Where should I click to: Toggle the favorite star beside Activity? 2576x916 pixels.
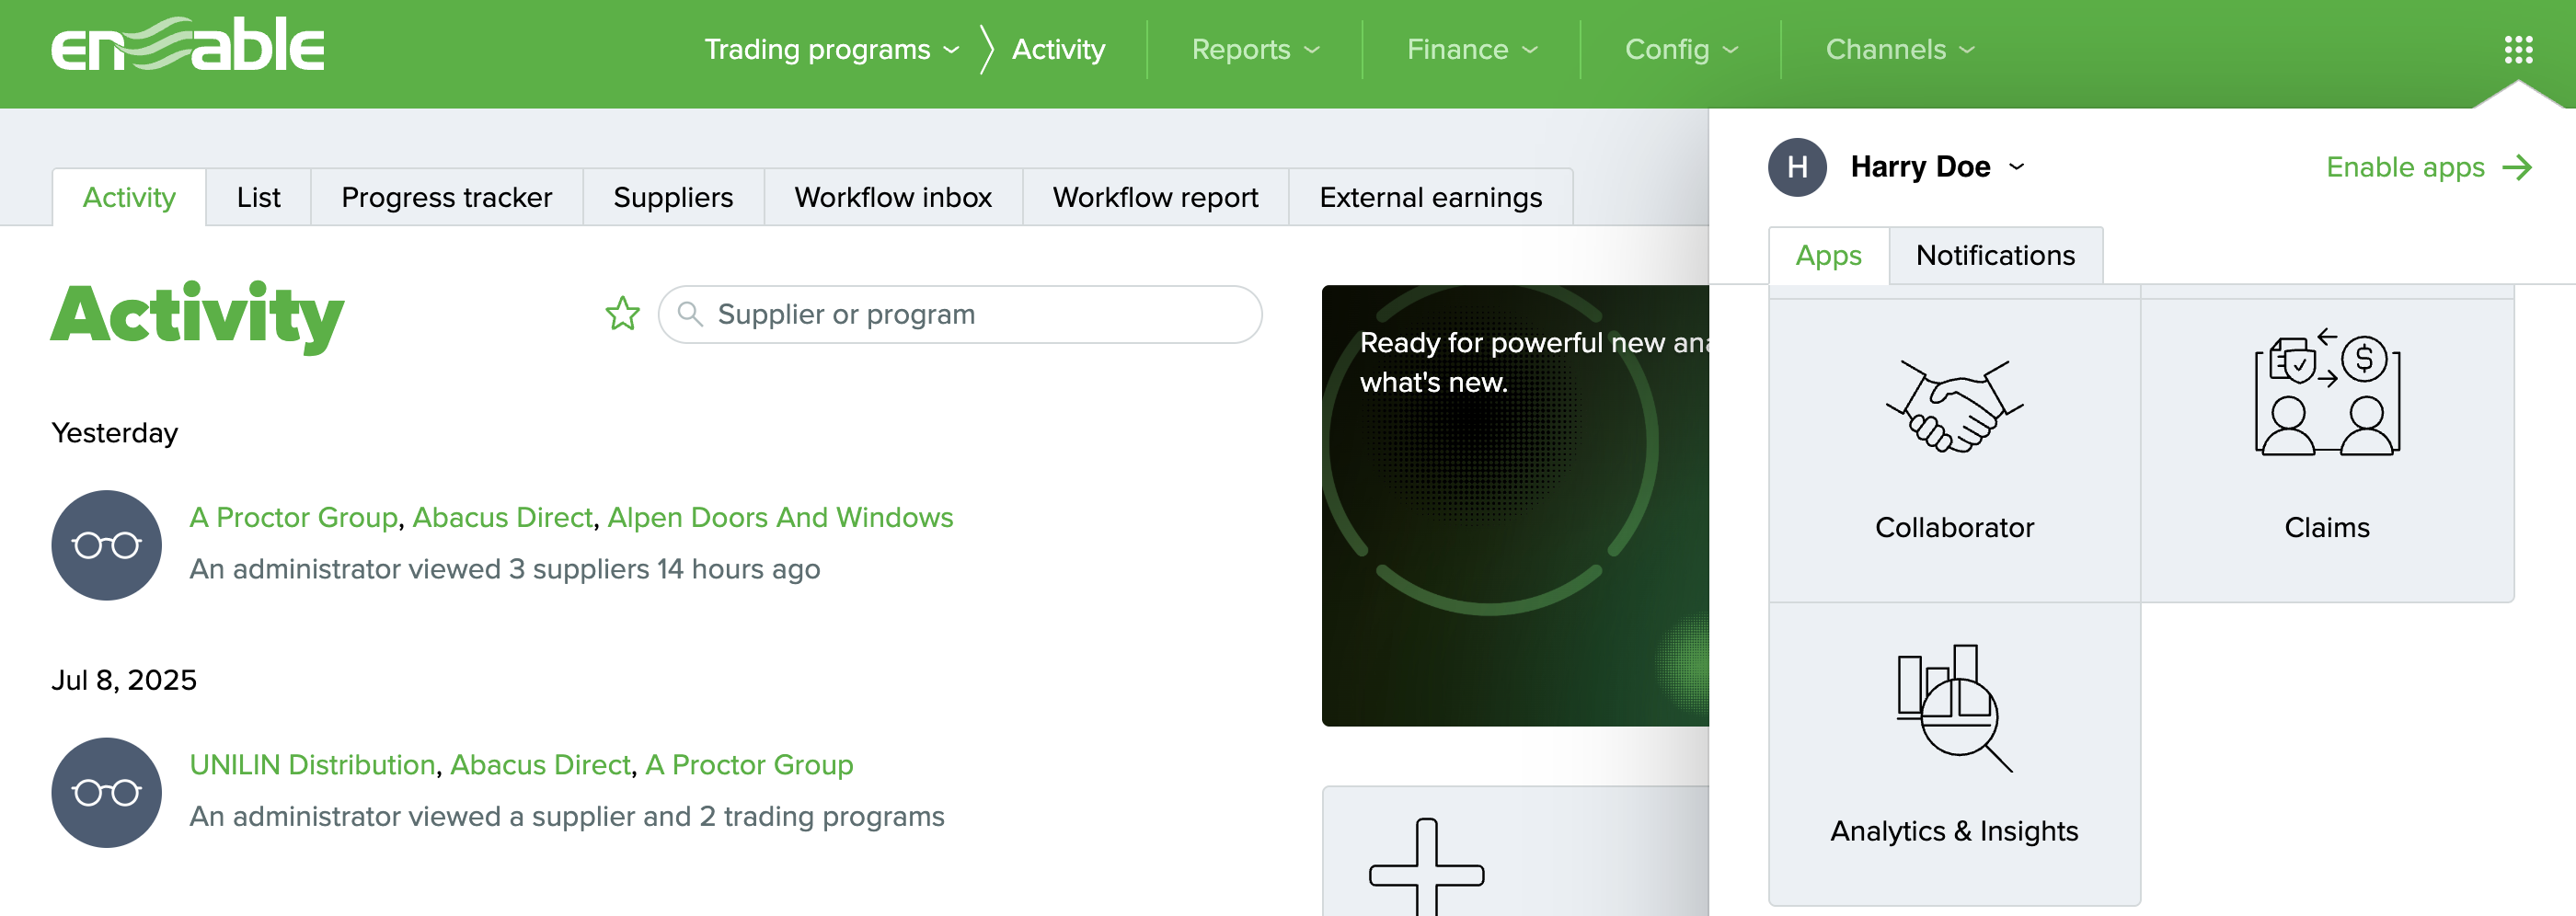622,314
